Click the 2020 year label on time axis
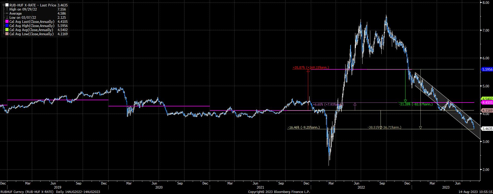Viewport: 493px width, 194px height. [159, 188]
